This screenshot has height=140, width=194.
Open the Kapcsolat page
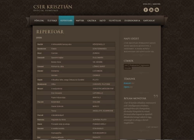pos(149,21)
